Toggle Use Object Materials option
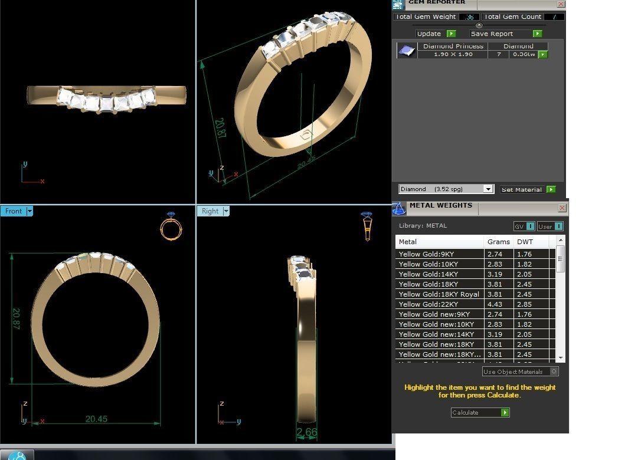This screenshot has height=460, width=628. [520, 372]
